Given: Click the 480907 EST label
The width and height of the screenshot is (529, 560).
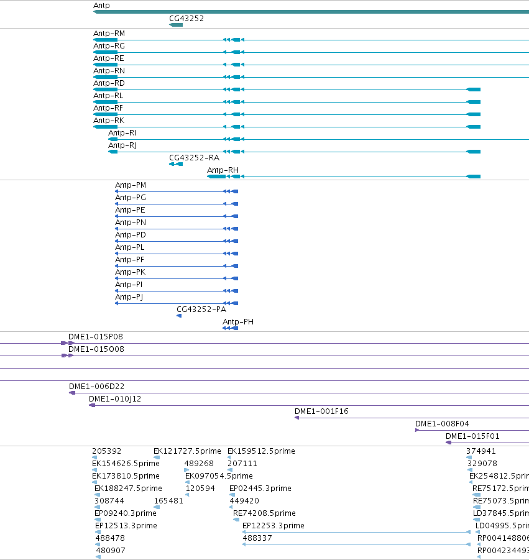Looking at the screenshot, I should (111, 551).
